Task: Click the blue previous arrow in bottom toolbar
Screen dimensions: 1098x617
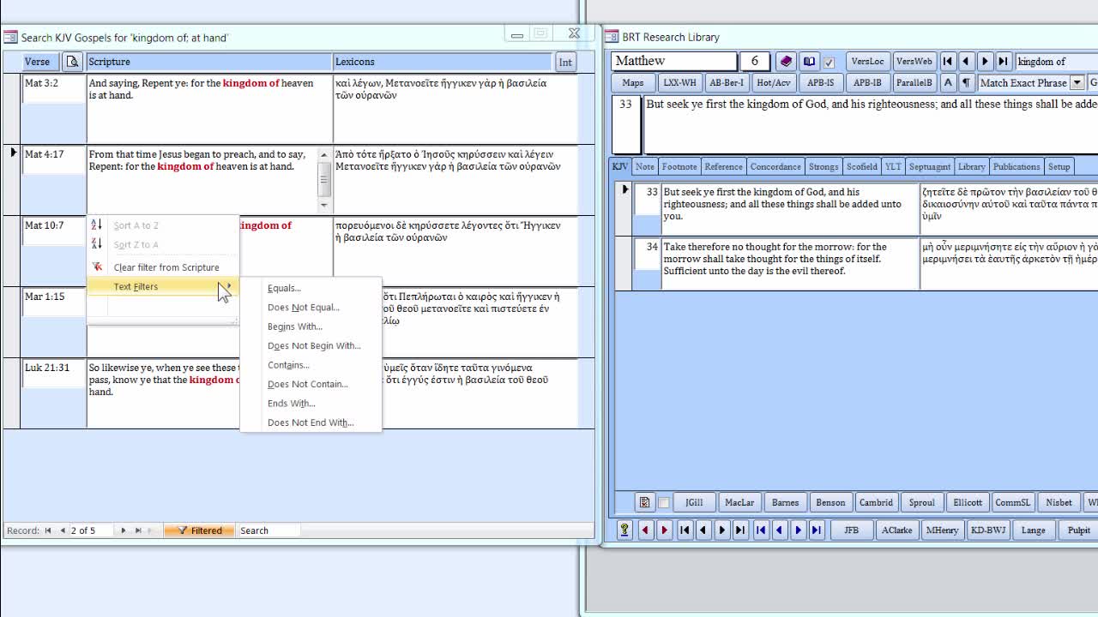Action: click(x=779, y=530)
